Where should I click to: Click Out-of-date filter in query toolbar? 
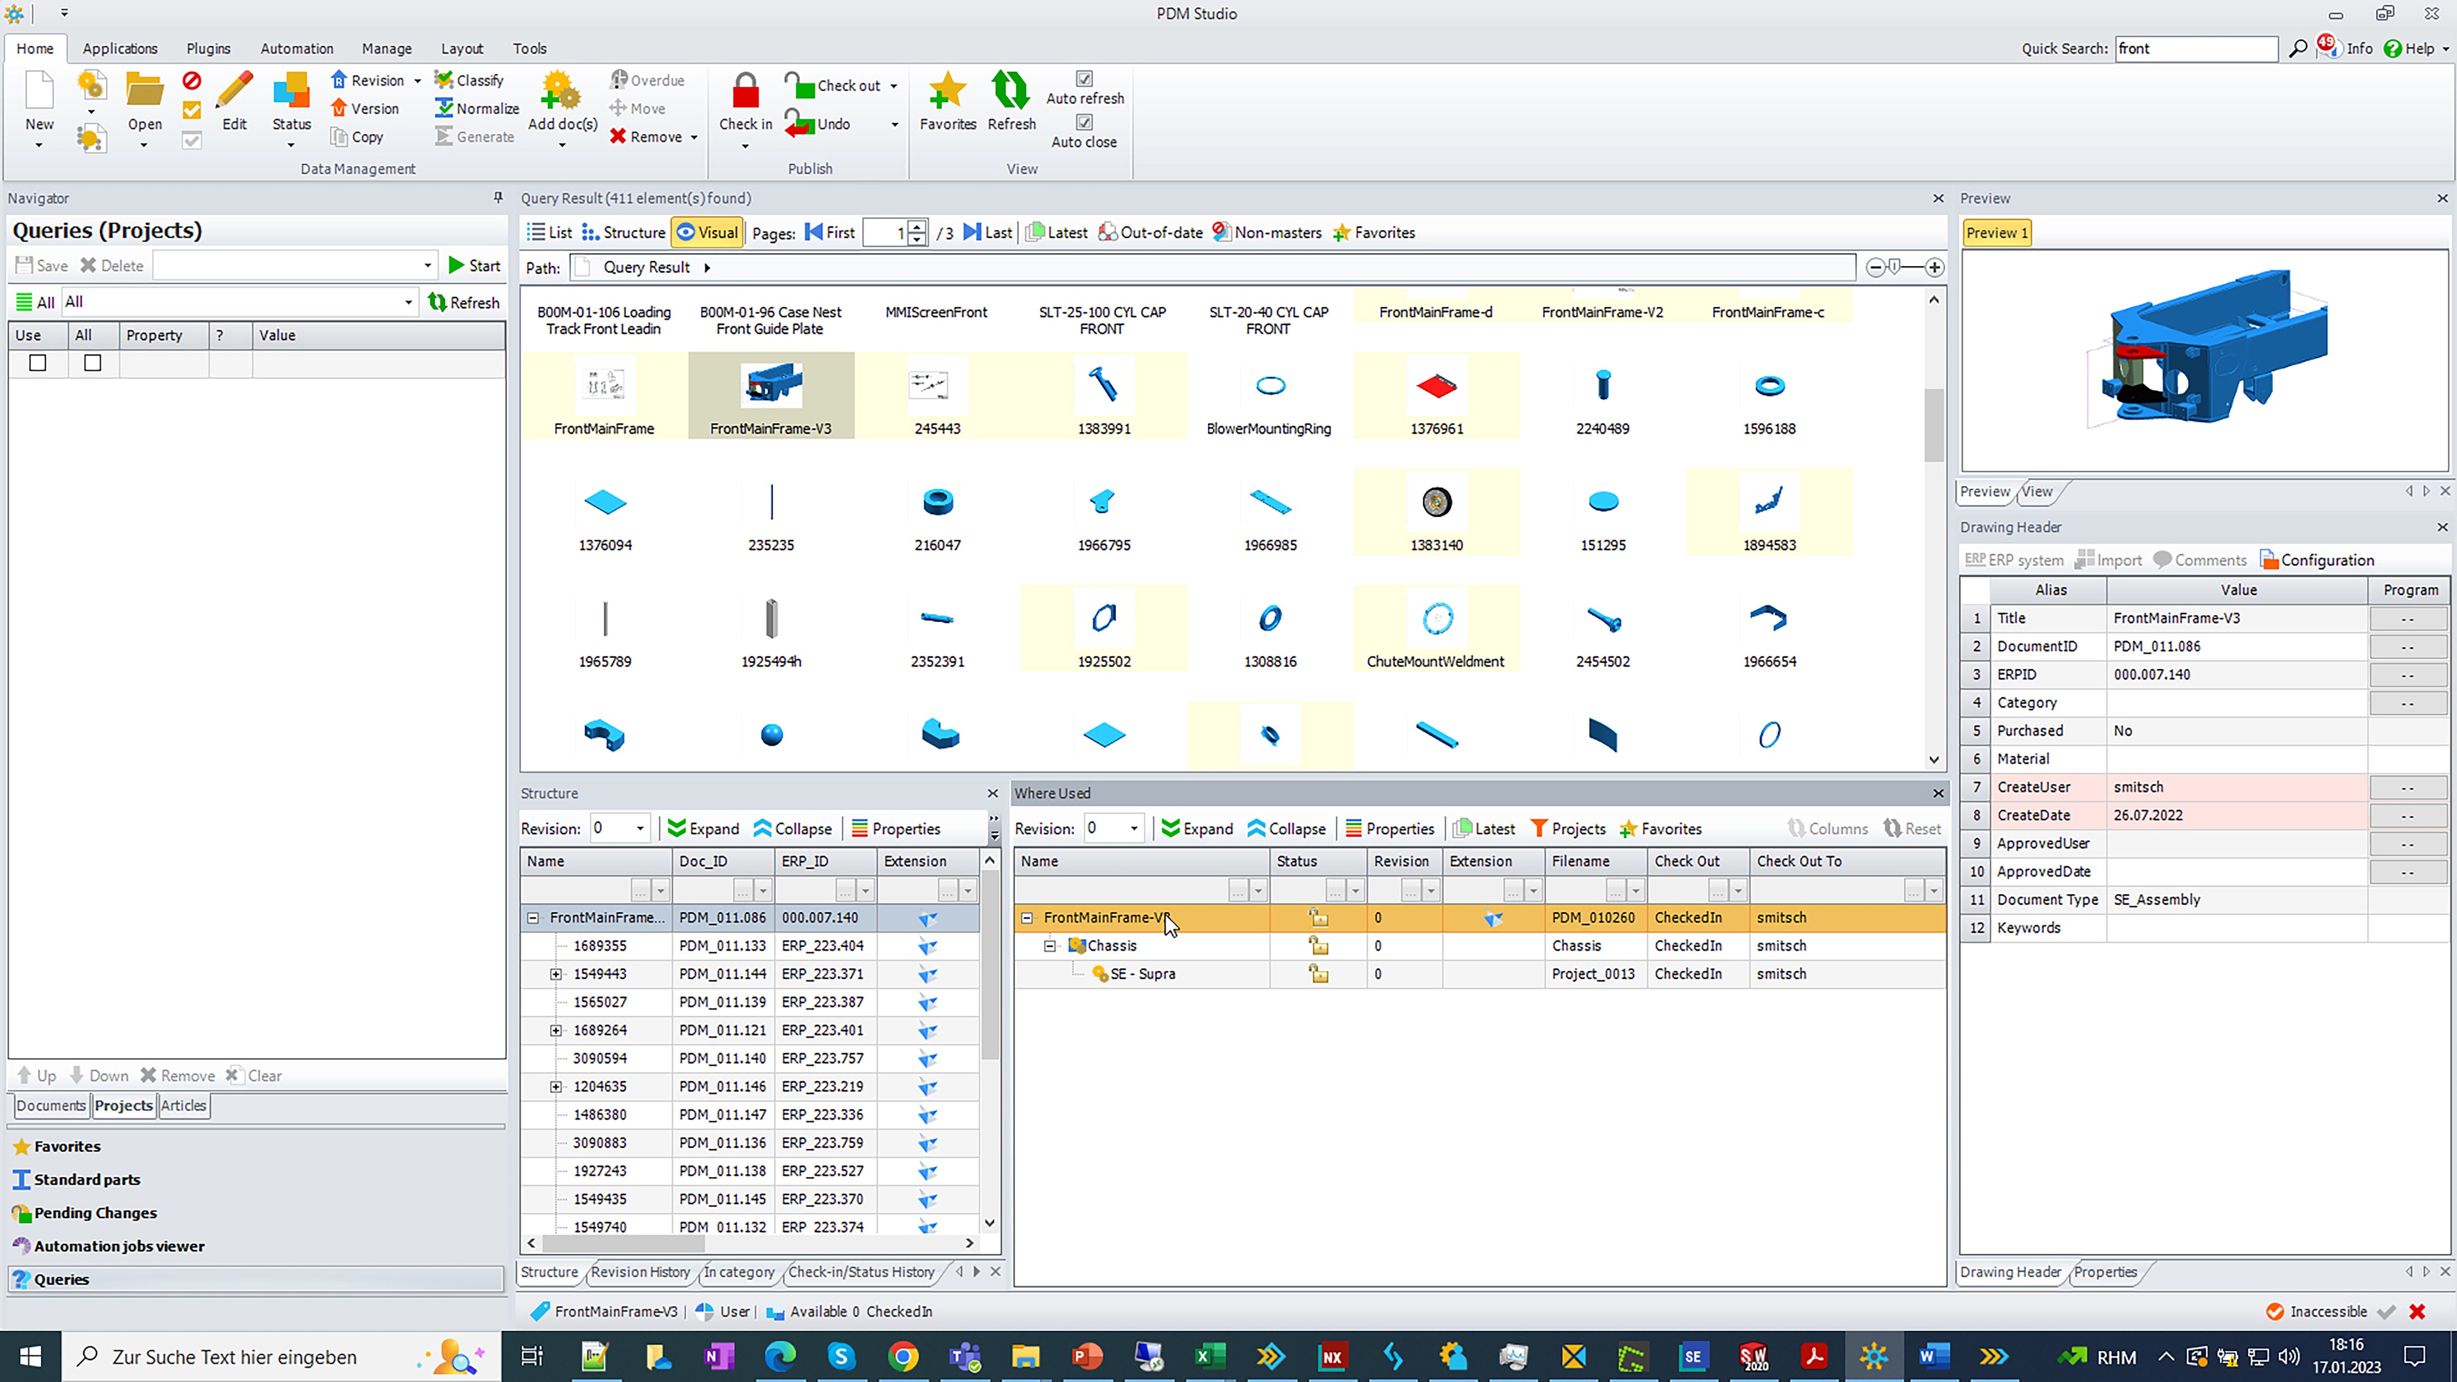point(1150,233)
